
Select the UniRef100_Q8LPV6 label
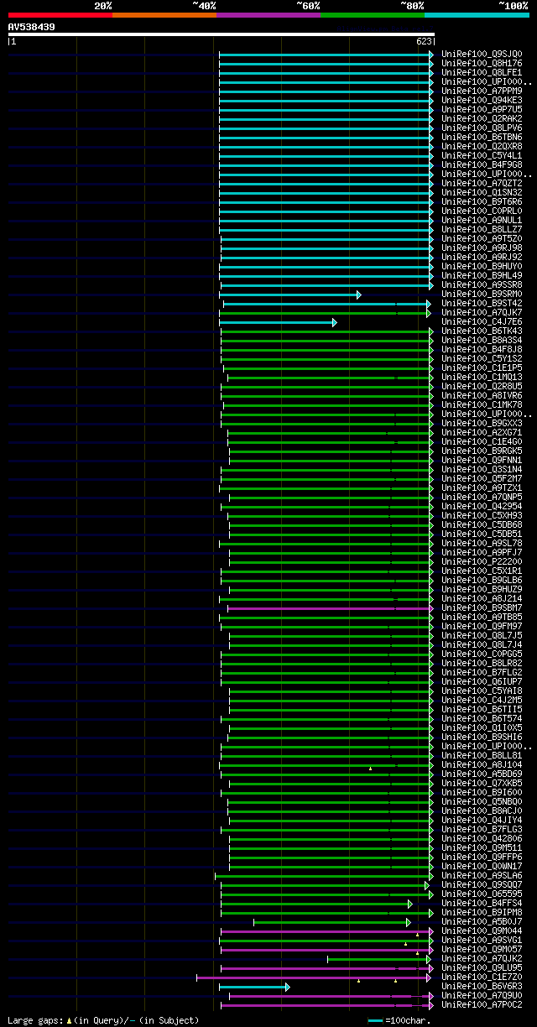click(482, 128)
